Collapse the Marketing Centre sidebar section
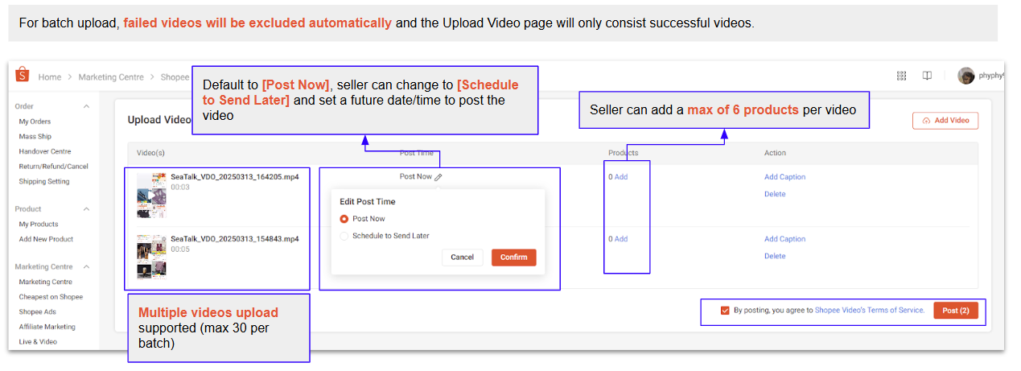1021x371 pixels. click(x=86, y=267)
